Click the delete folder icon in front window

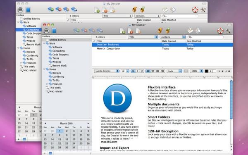[84, 30]
